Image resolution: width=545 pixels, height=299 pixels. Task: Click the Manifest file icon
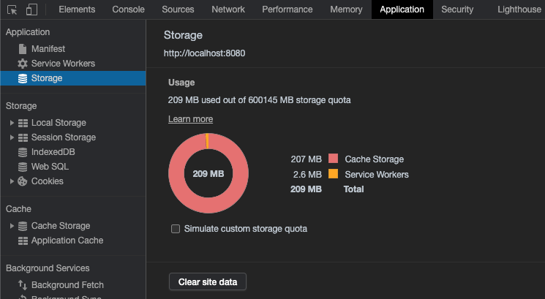pyautogui.click(x=23, y=49)
